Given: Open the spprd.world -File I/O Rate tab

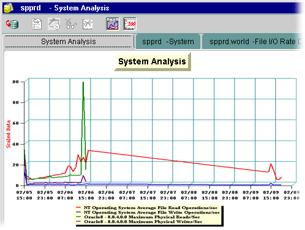Looking at the screenshot, I should 253,42.
